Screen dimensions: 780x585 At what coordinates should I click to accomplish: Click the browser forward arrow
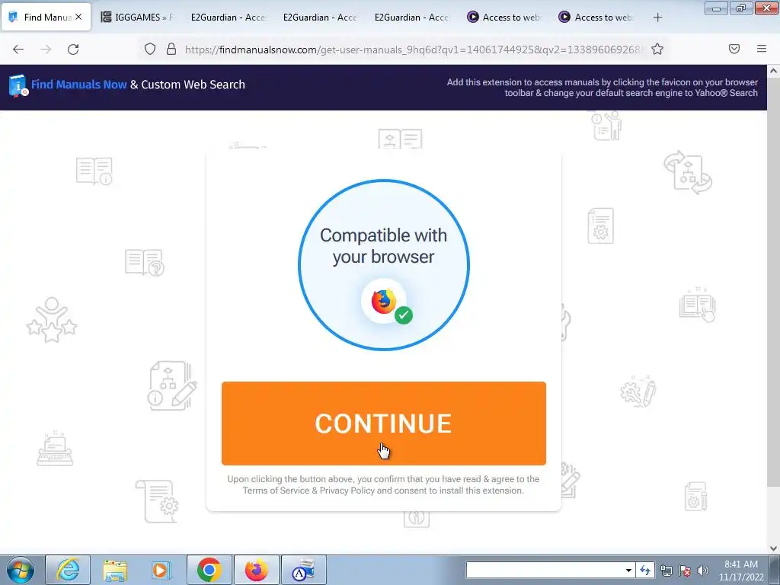pos(46,50)
